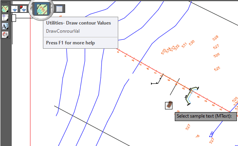238x146 pixels.
Task: Select the orange '528' contour label
Action: [x=215, y=38]
